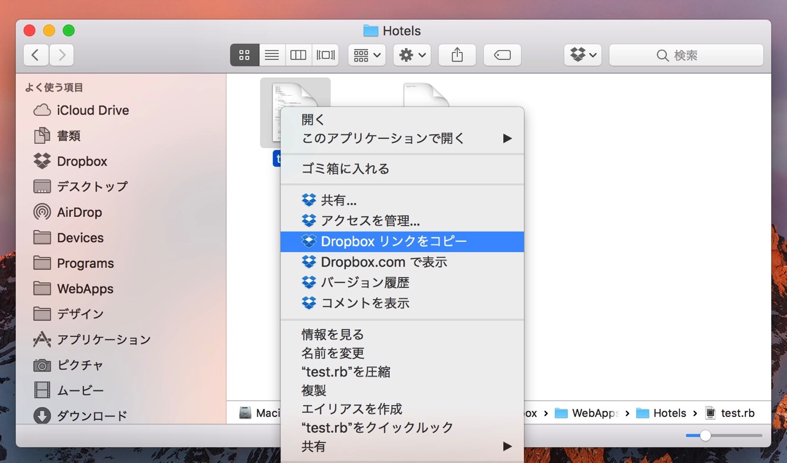Click the Macintosh disk in the path bar

pyautogui.click(x=260, y=413)
